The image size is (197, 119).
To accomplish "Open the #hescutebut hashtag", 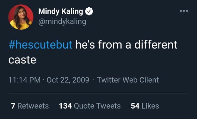I will click(40, 45).
